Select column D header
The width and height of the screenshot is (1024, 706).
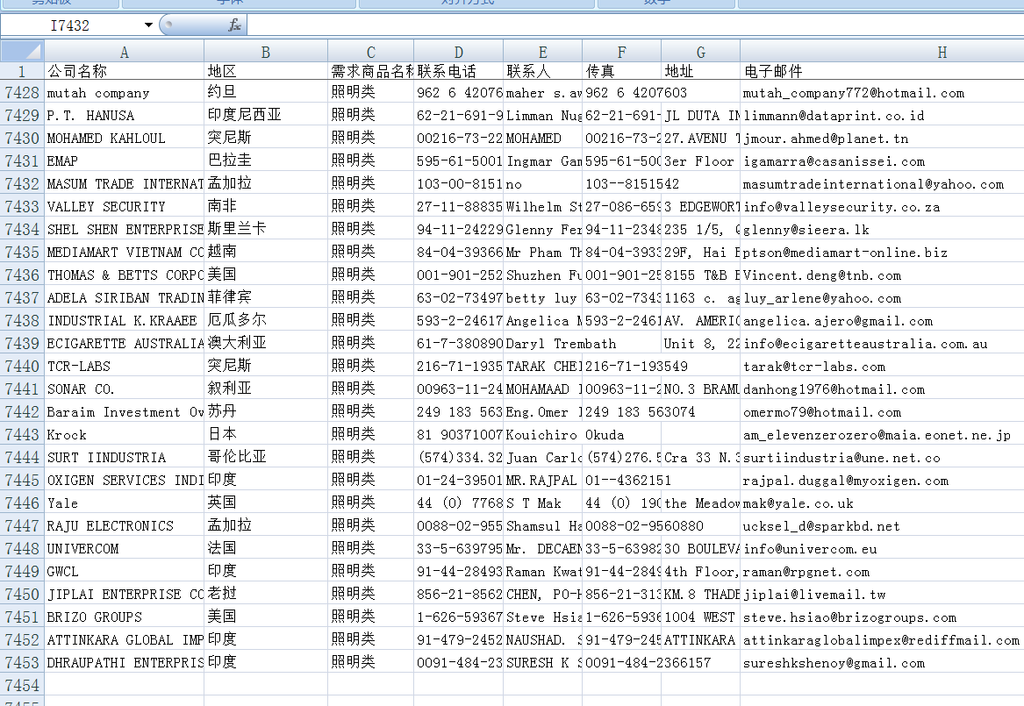coord(458,53)
